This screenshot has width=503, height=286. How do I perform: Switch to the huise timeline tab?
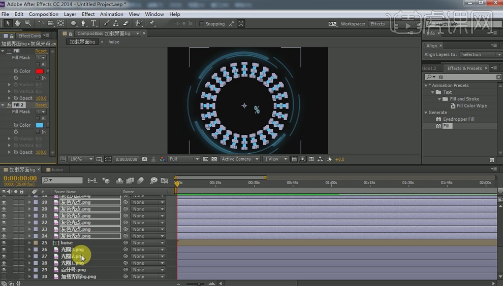[57, 170]
